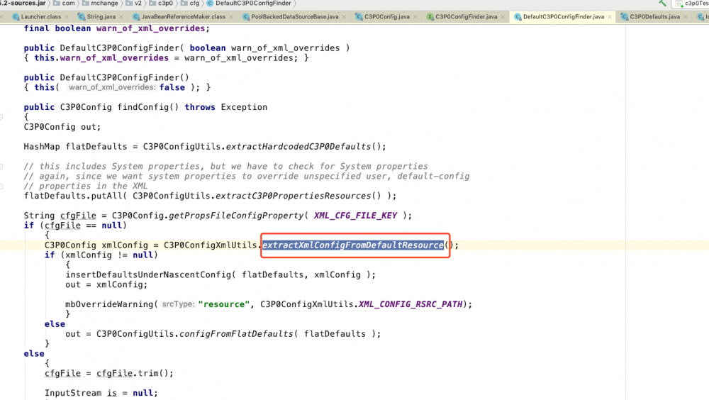Image resolution: width=709 pixels, height=400 pixels.
Task: Click the 'if (xmlConfig != null)' condition
Action: click(101, 255)
